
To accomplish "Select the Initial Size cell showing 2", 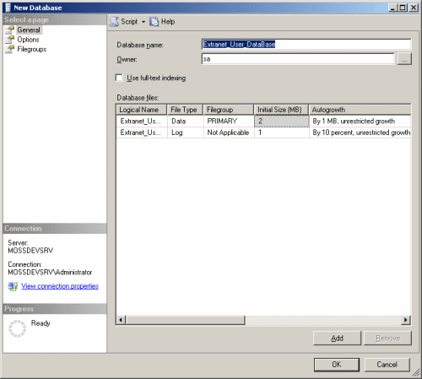I will 282,122.
